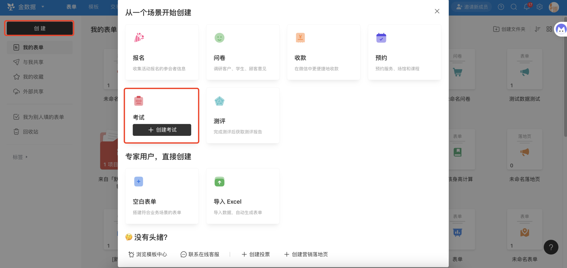The width and height of the screenshot is (567, 268).
Task: Click the 我的表单 list icon
Action: (x=16, y=47)
